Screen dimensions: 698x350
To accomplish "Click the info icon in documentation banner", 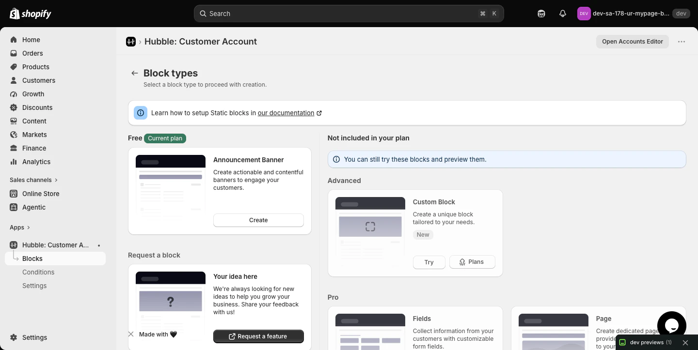I will pos(141,113).
